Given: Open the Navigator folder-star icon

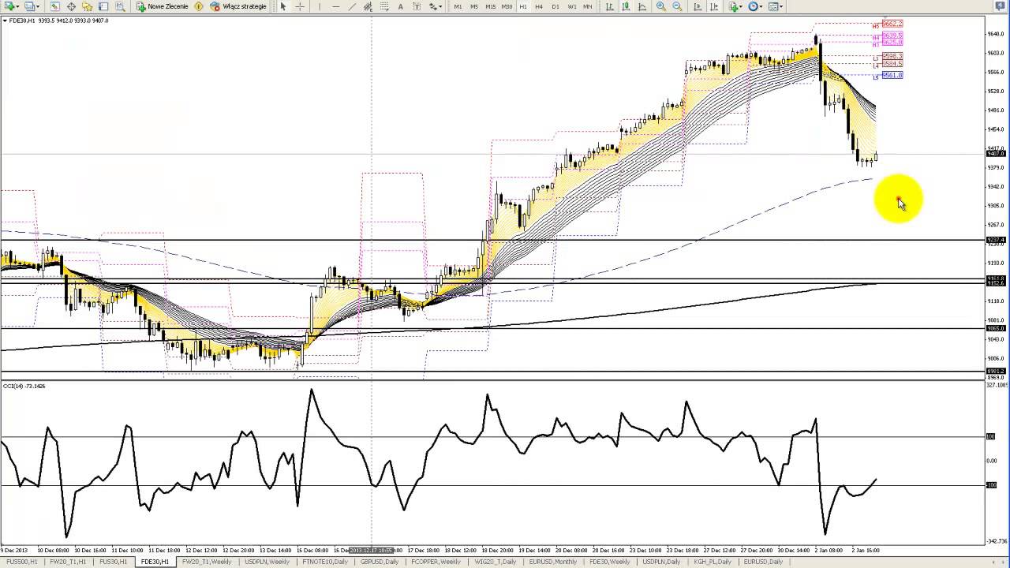Looking at the screenshot, I should tap(87, 6).
